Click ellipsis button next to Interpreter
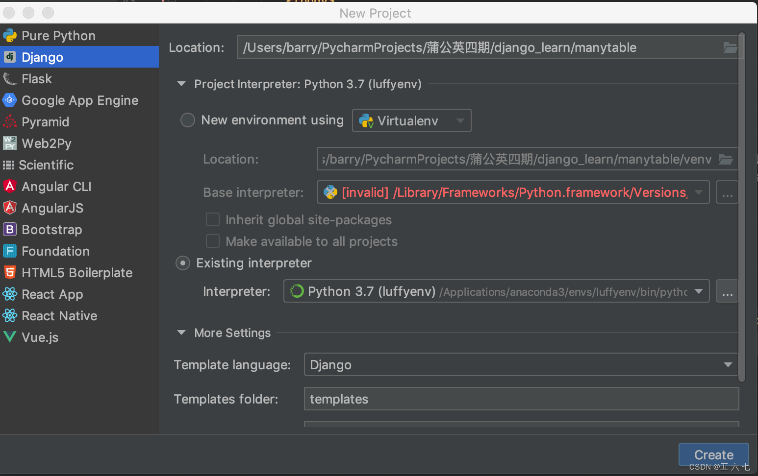Viewport: 758px width, 476px height. [x=727, y=291]
